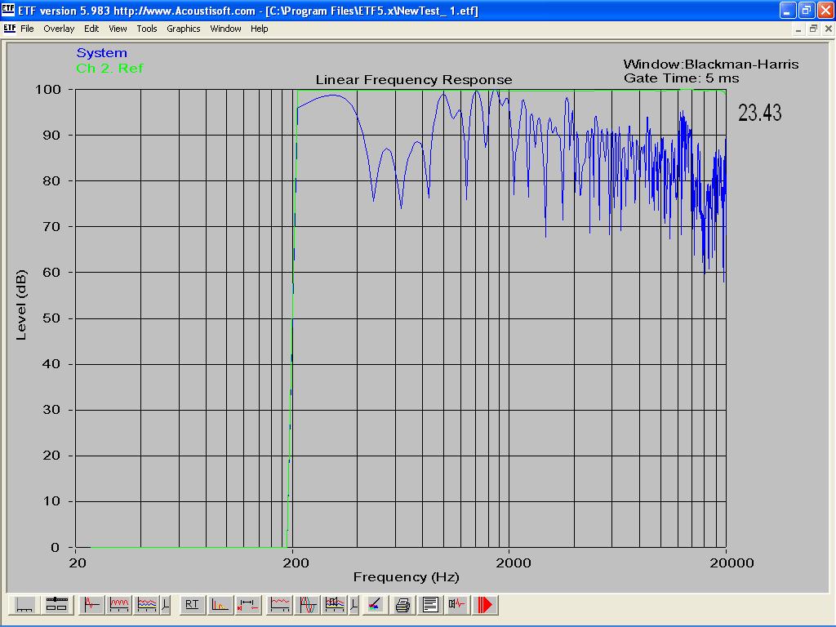Select the sine wave phase icon
836x627 pixels.
[x=308, y=605]
